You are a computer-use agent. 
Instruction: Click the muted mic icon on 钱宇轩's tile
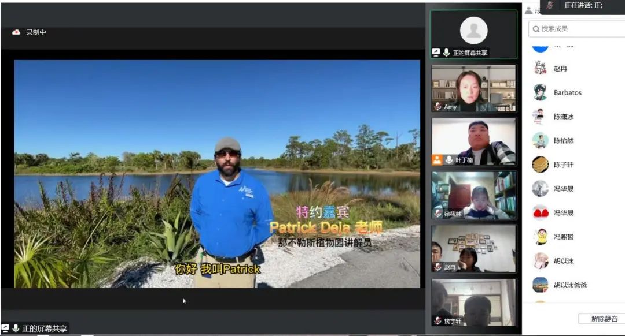point(437,320)
